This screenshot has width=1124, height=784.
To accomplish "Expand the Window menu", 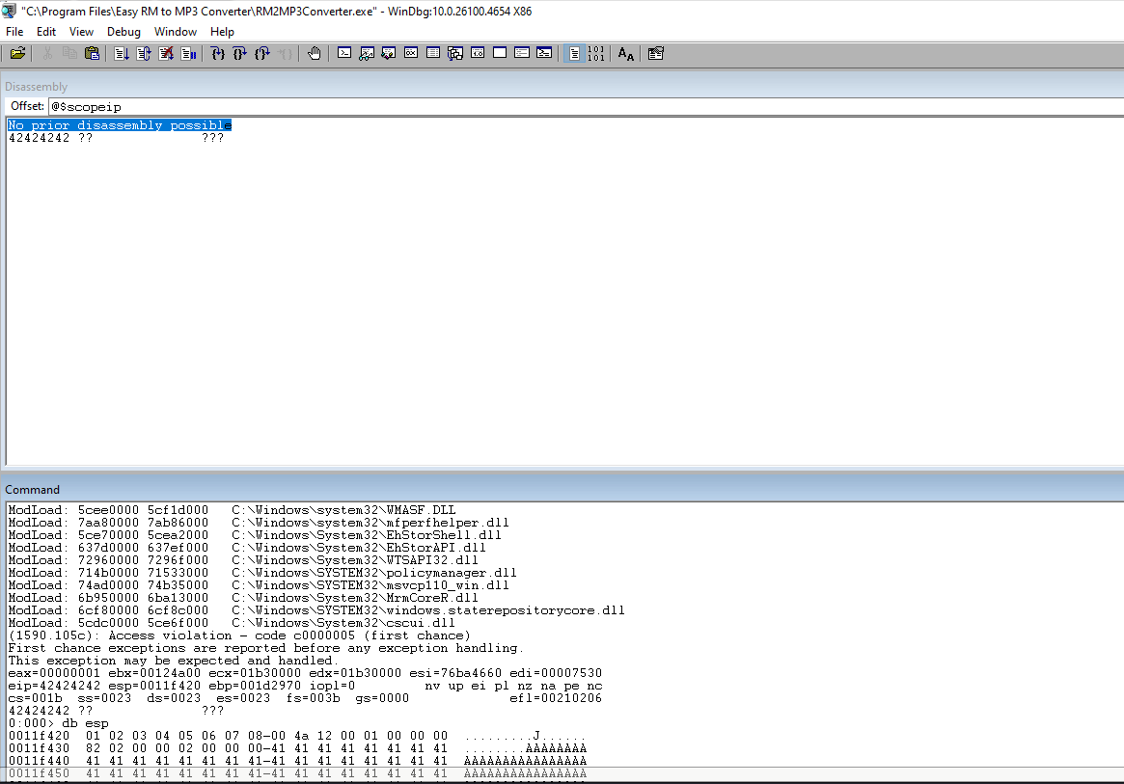I will pos(175,32).
